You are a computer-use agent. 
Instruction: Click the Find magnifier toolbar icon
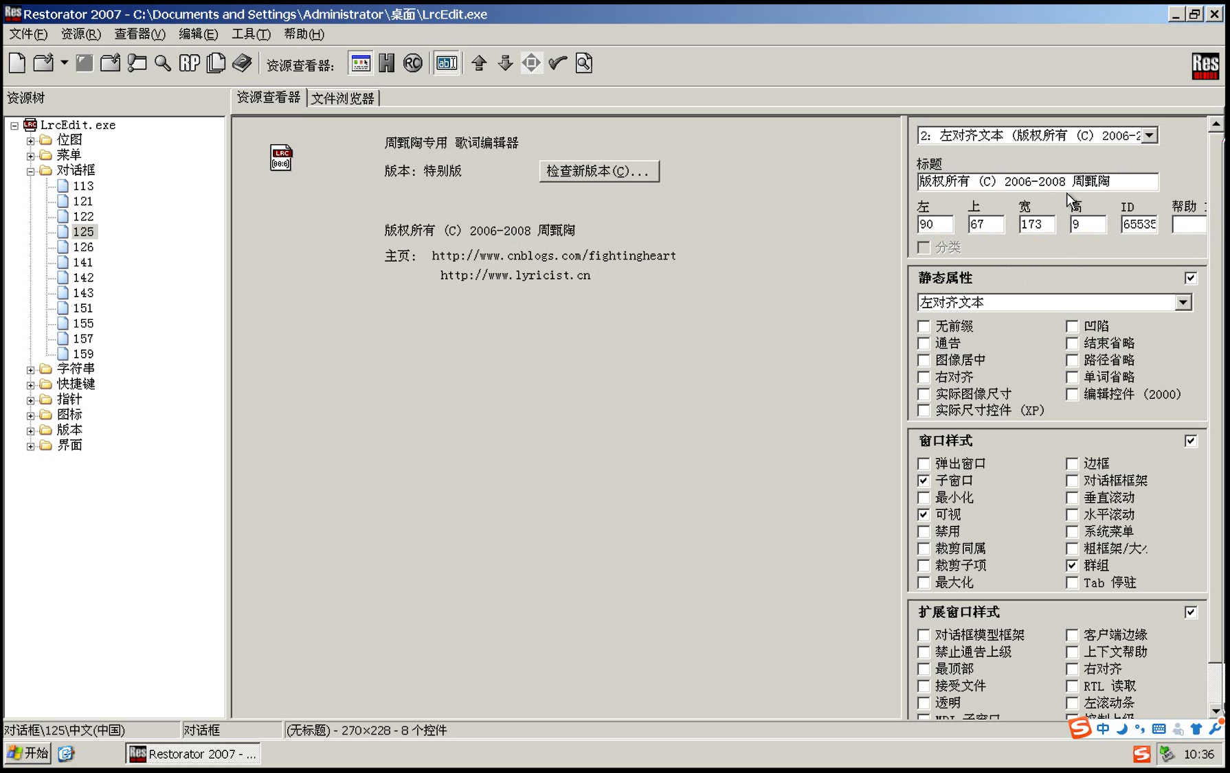coord(163,63)
